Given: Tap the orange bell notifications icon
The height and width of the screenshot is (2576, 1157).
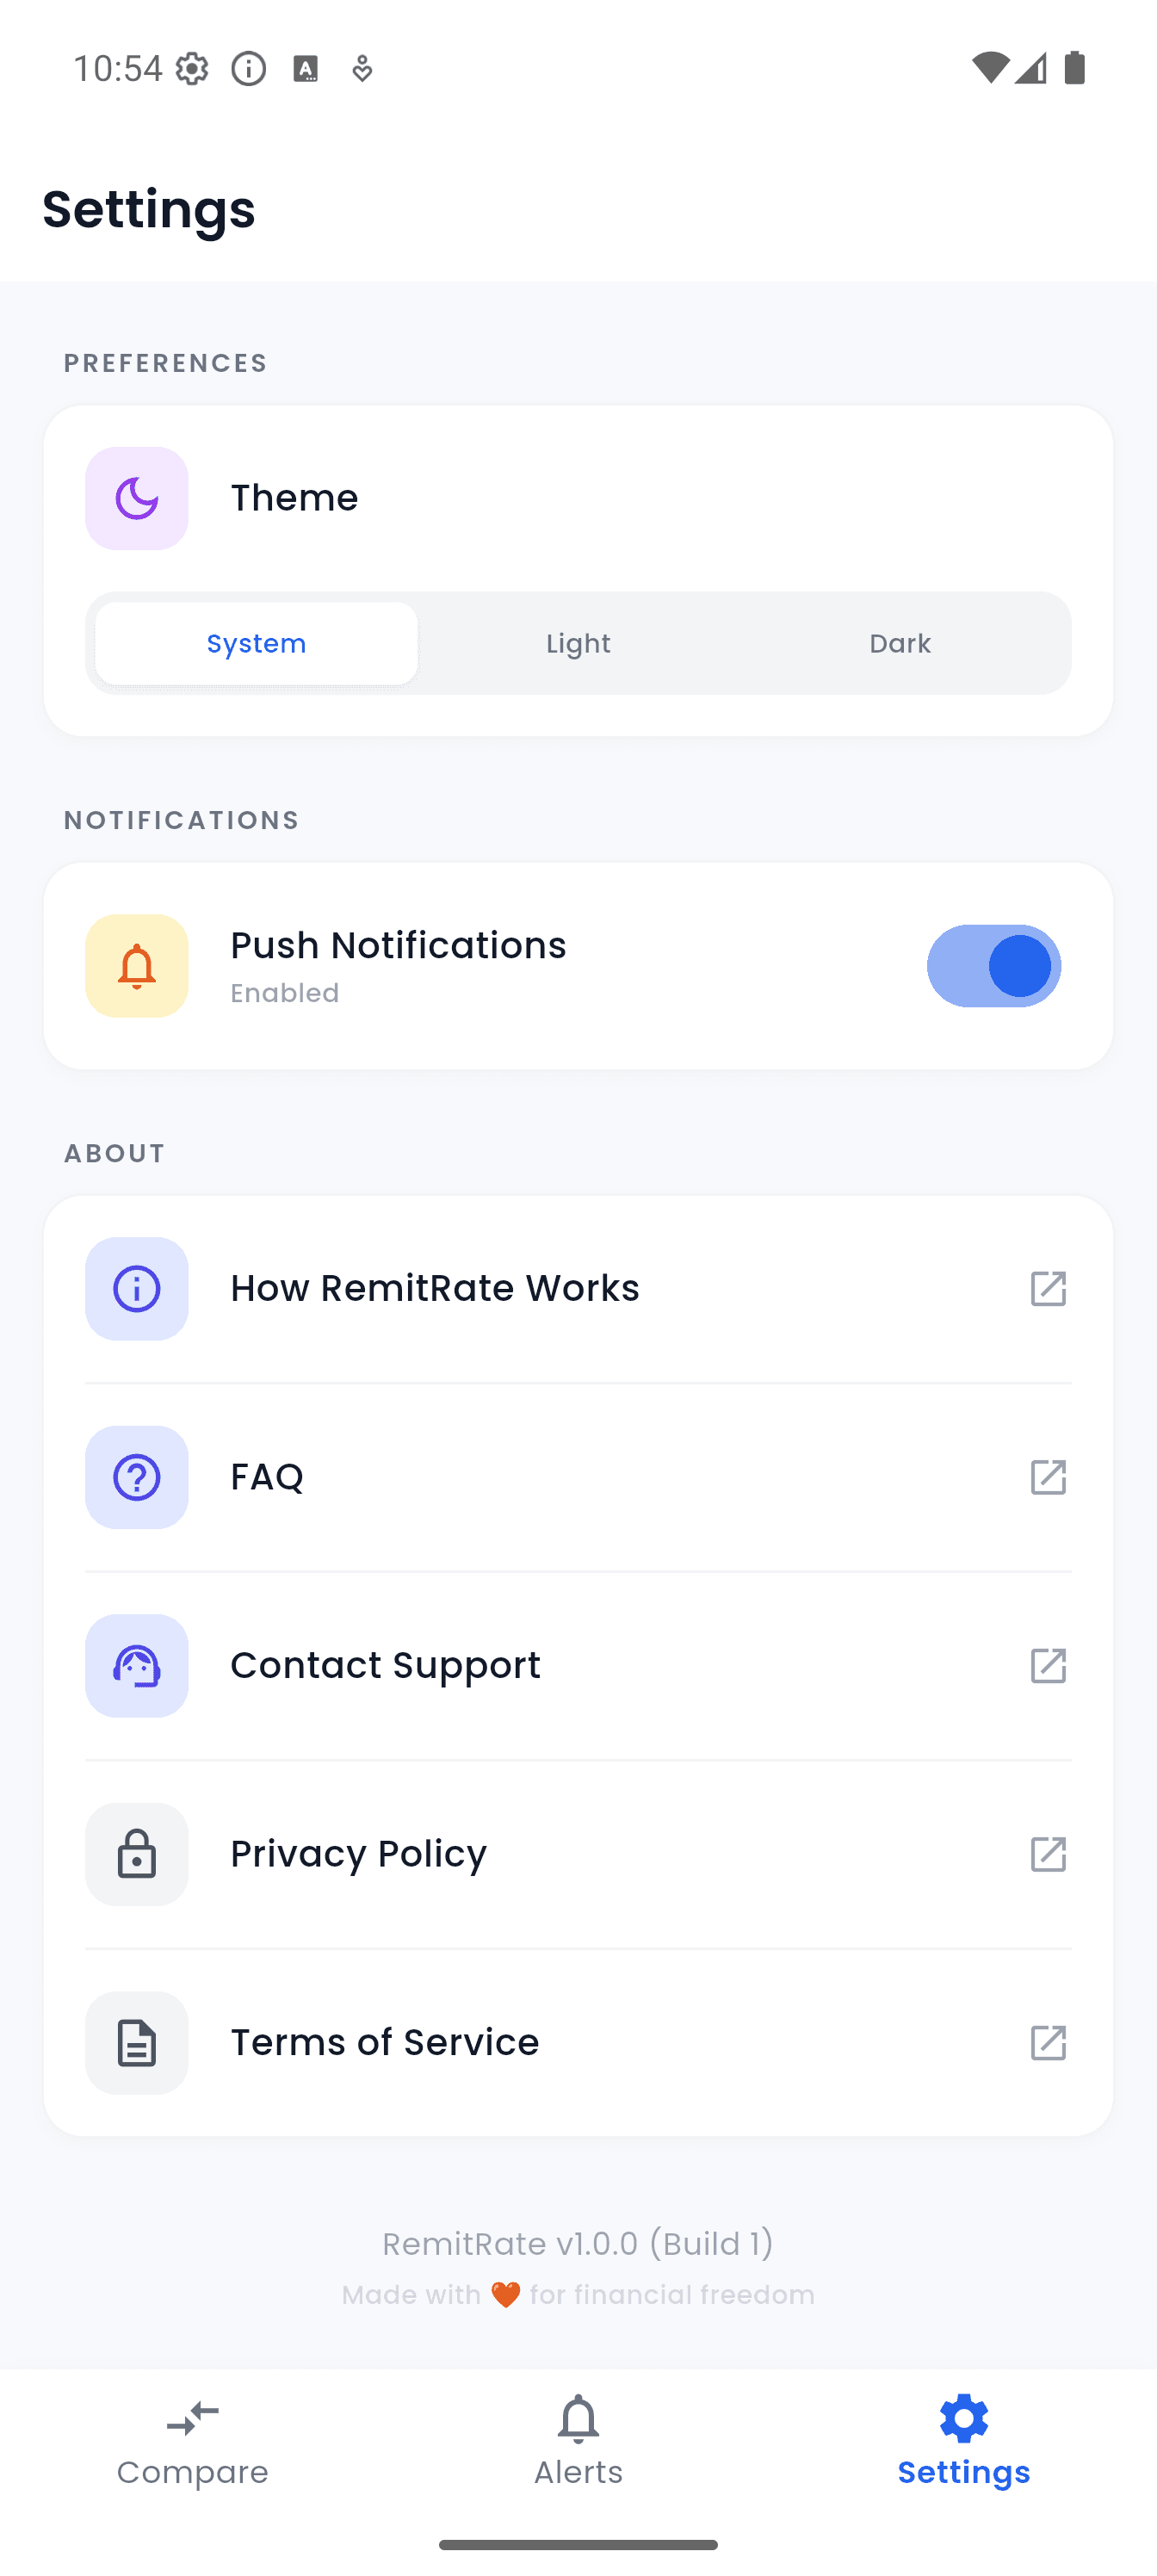Looking at the screenshot, I should (137, 966).
